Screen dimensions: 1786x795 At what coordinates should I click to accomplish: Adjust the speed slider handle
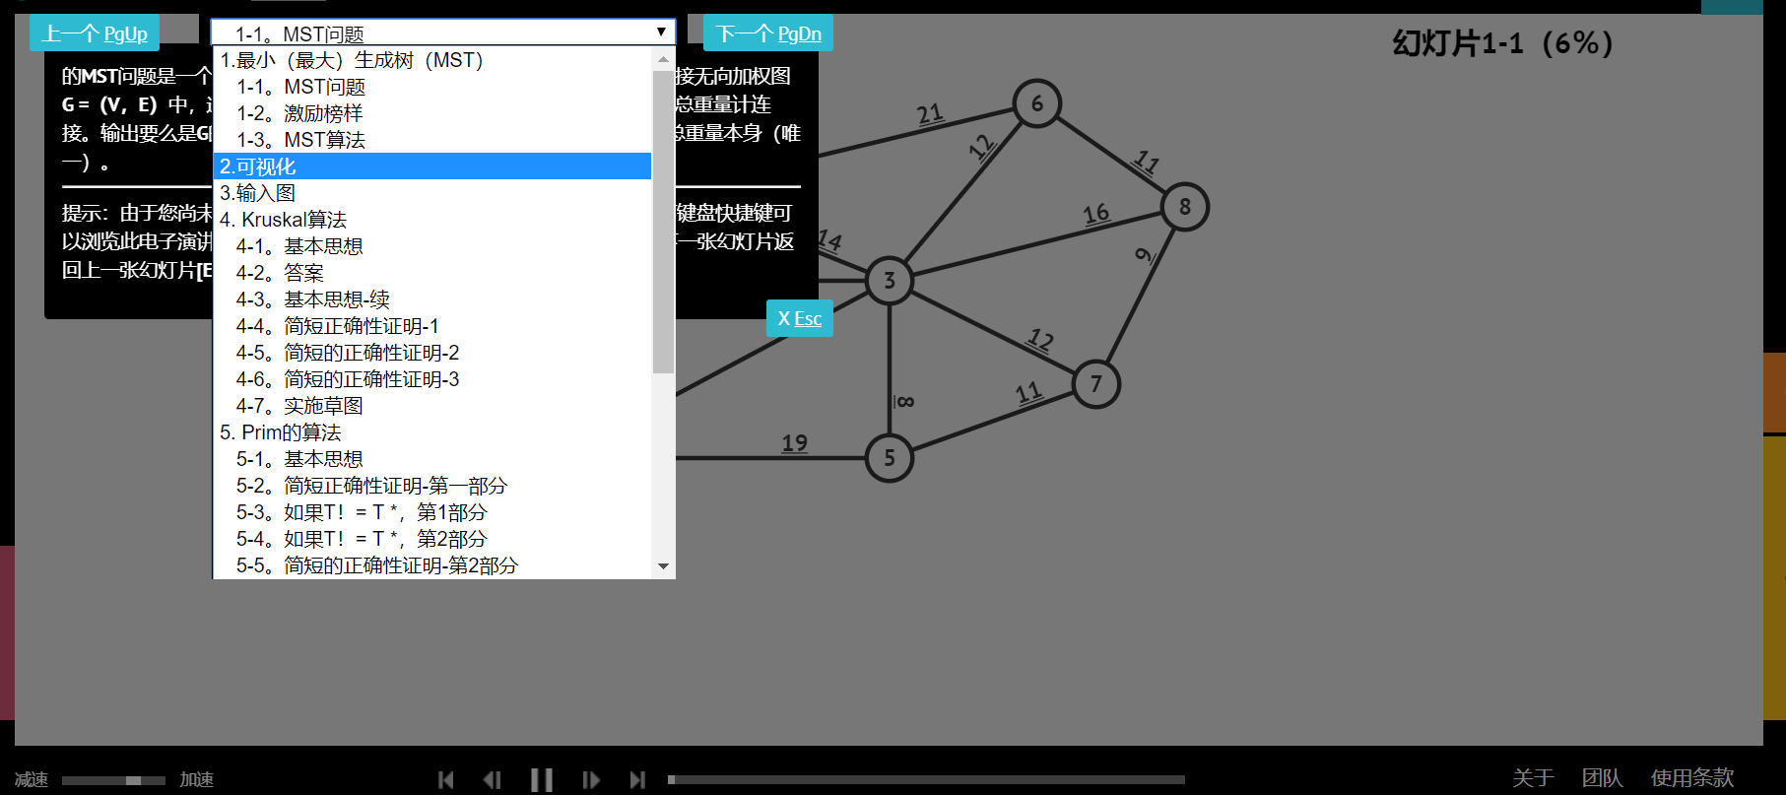tap(133, 780)
